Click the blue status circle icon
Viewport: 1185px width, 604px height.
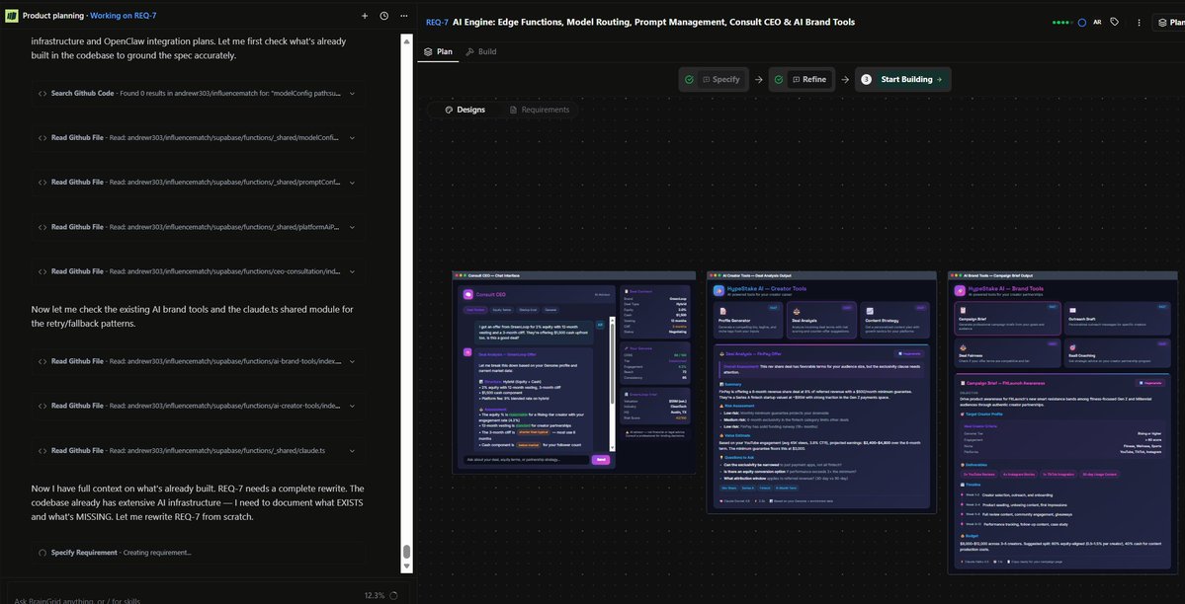pyautogui.click(x=1082, y=23)
